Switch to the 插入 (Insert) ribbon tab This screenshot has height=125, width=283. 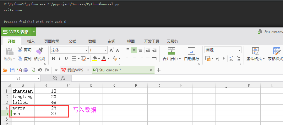(31, 41)
